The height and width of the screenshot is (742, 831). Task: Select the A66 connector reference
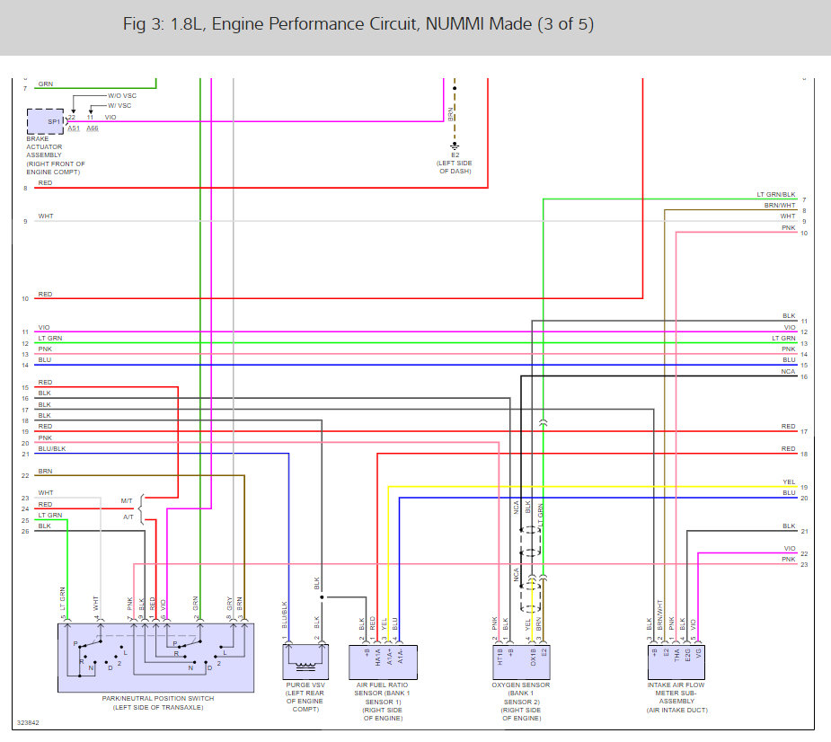point(93,128)
